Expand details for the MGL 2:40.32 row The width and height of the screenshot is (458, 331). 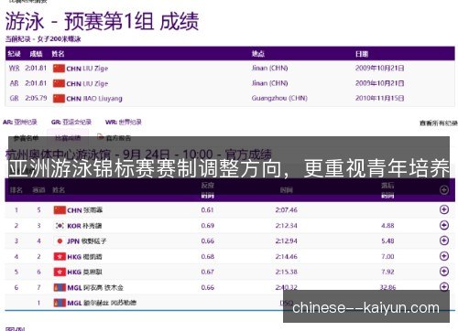(444, 286)
